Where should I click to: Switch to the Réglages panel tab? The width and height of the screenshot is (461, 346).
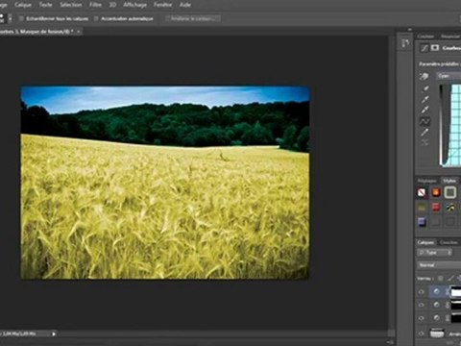tap(427, 181)
